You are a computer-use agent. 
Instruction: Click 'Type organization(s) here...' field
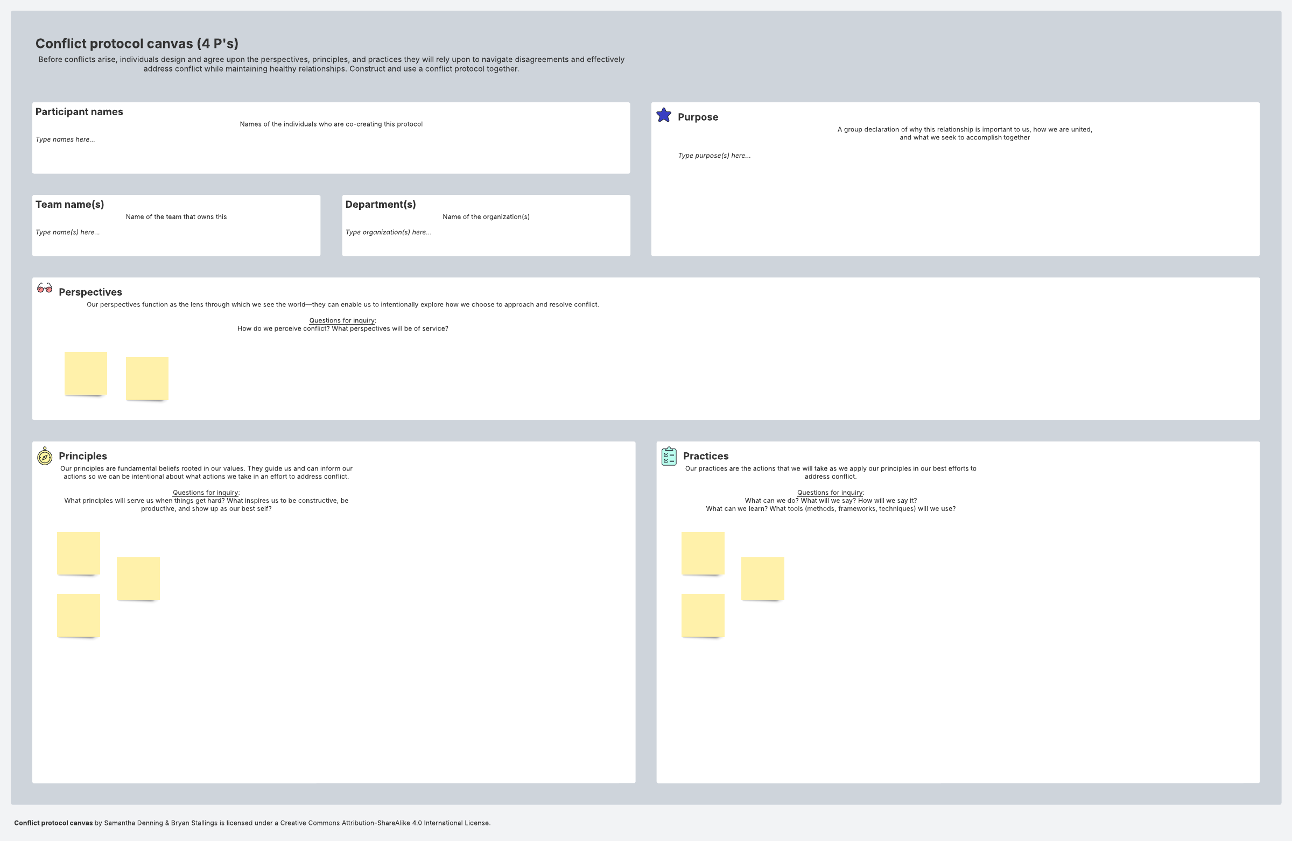point(388,233)
